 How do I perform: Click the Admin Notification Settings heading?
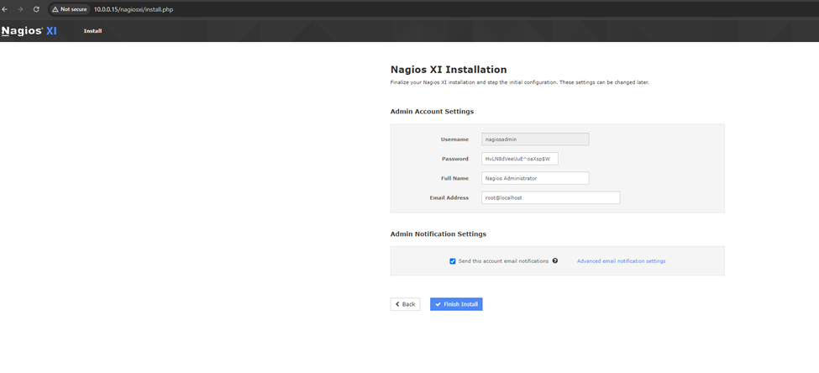(438, 234)
